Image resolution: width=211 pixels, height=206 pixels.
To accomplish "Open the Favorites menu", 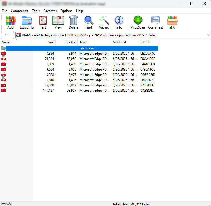I will tap(50, 11).
